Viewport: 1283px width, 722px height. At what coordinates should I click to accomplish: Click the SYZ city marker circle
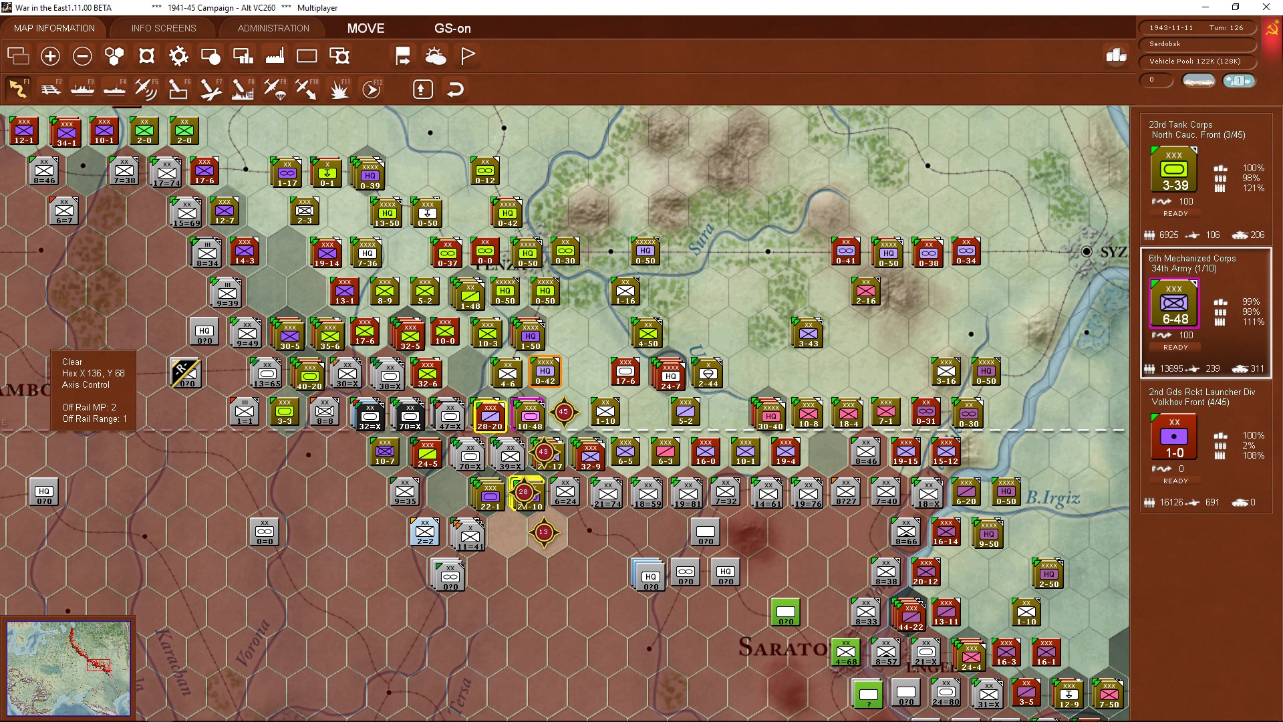point(1087,251)
